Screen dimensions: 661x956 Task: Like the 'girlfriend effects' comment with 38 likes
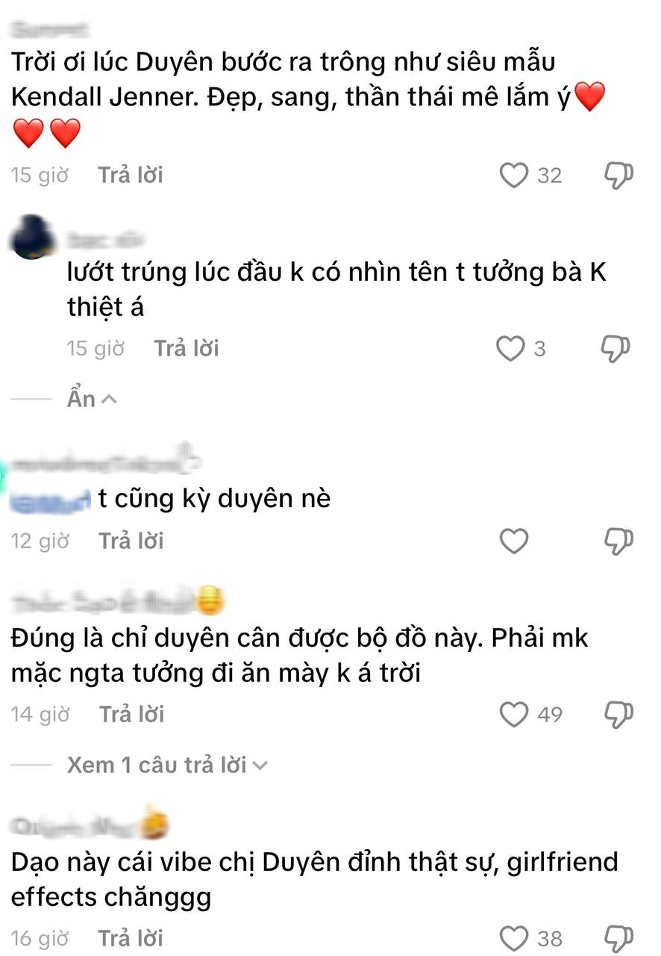[513, 939]
